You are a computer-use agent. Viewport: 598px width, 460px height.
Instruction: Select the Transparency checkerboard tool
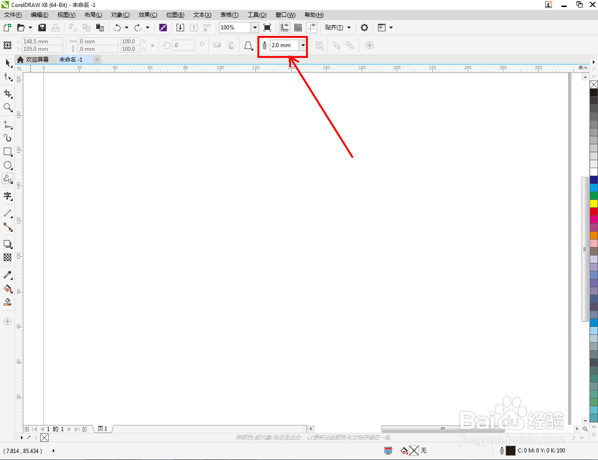point(7,257)
